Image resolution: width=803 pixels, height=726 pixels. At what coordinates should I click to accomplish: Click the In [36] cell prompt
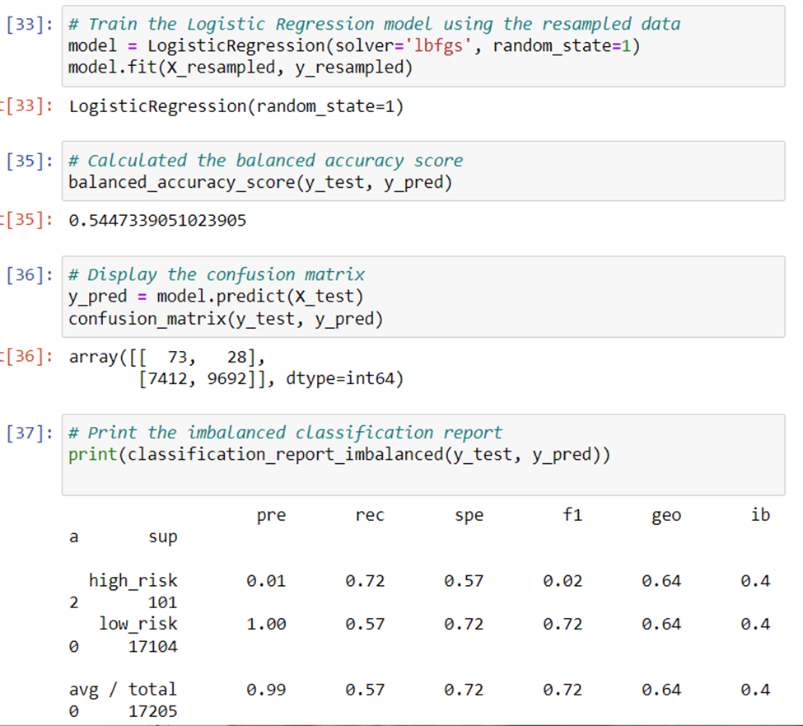point(29,274)
